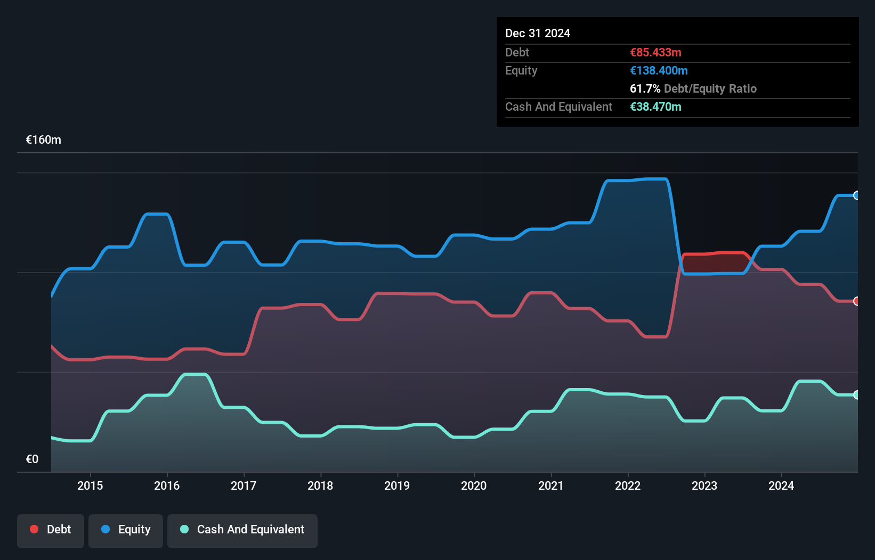Click the €160m y-axis label
The height and width of the screenshot is (560, 875).
click(44, 140)
